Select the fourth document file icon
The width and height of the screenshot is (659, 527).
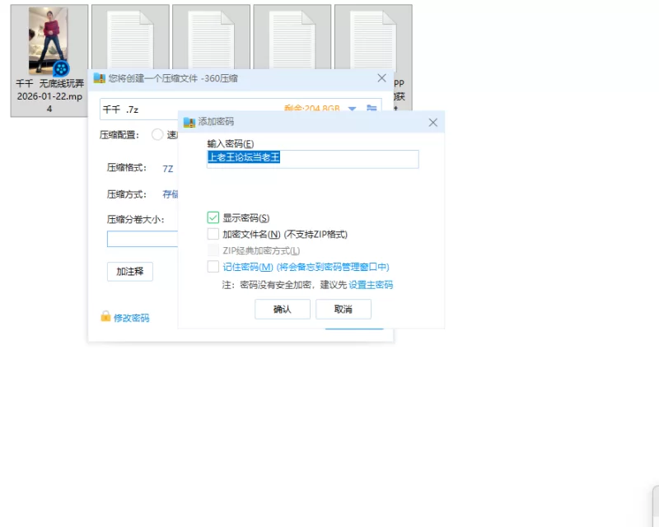[x=373, y=41]
